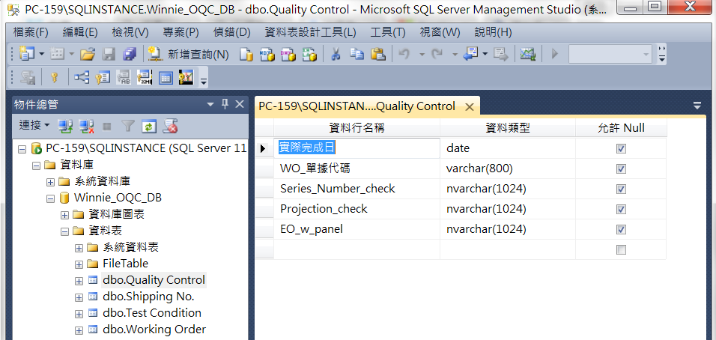Toggle Allow Null for WO_單據代碼
The image size is (716, 340).
[x=621, y=169]
